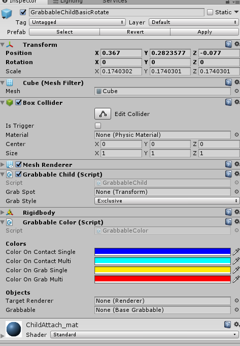Open Transform component help icon

[x=228, y=44]
